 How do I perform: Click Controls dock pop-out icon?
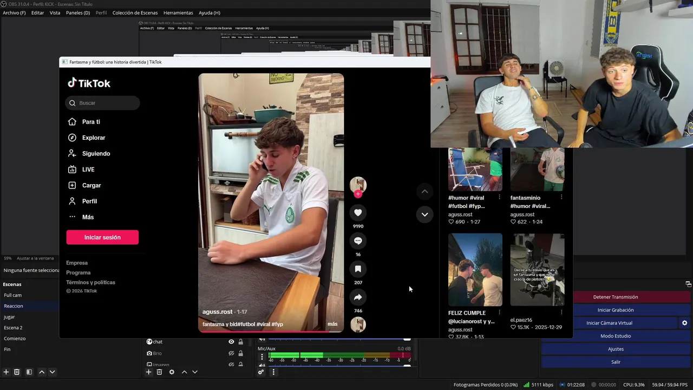688,284
